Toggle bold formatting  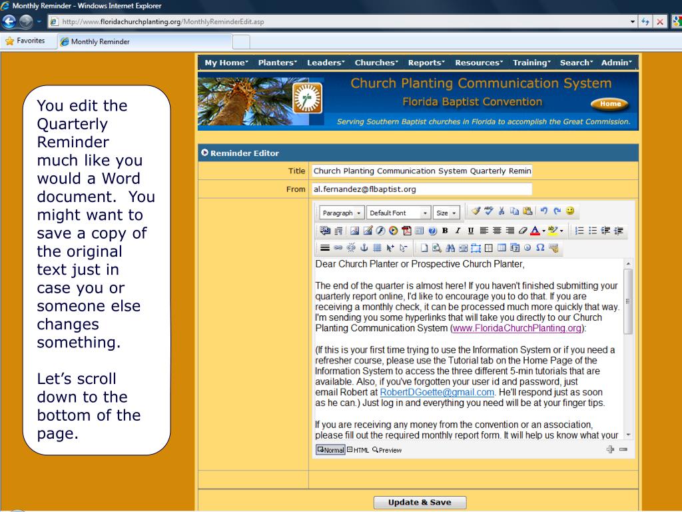[x=445, y=231]
